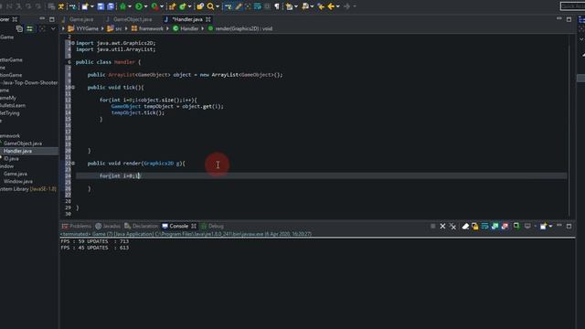Toggle Show Console on Standard Out
Screen dimensions: 585x329
coord(495,226)
